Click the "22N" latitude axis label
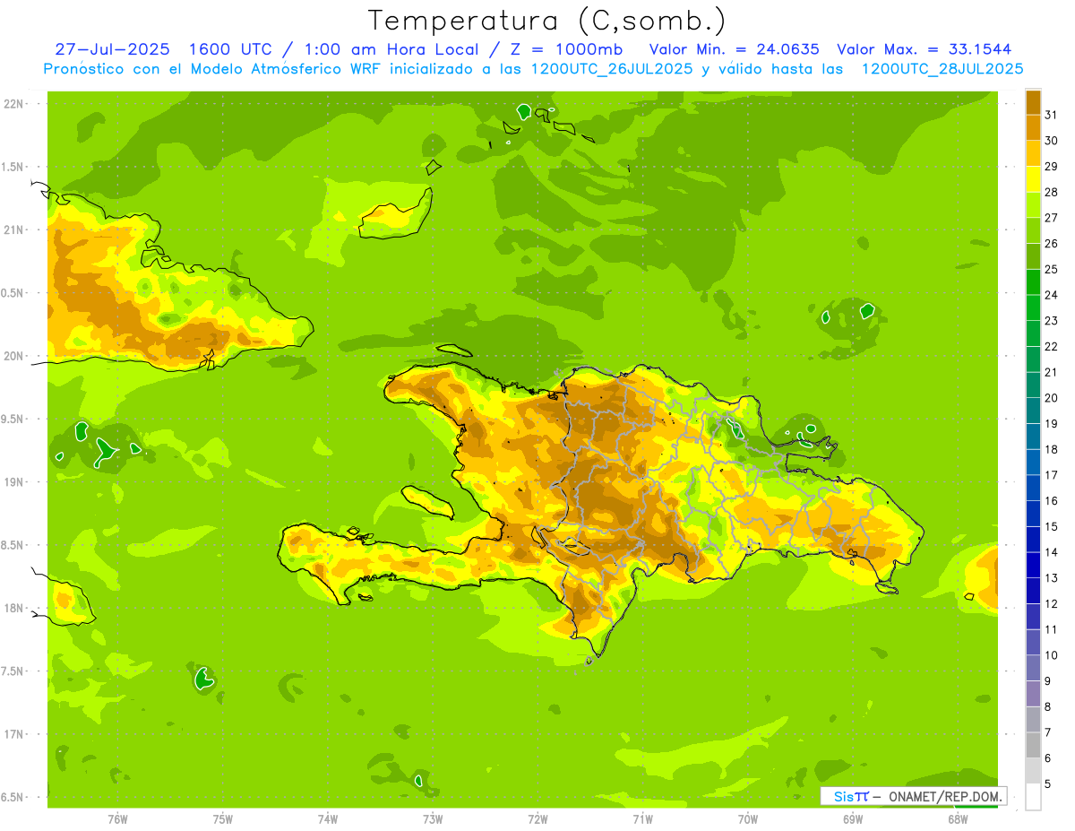The image size is (1075, 831). (15, 104)
